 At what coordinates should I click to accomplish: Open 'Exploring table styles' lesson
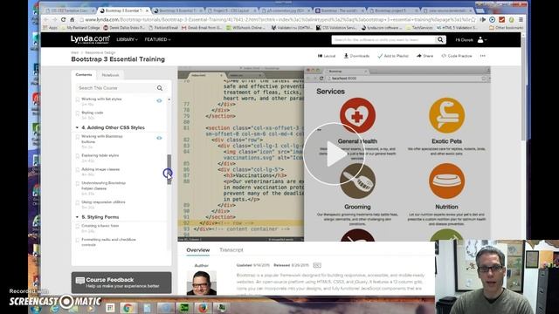point(100,155)
